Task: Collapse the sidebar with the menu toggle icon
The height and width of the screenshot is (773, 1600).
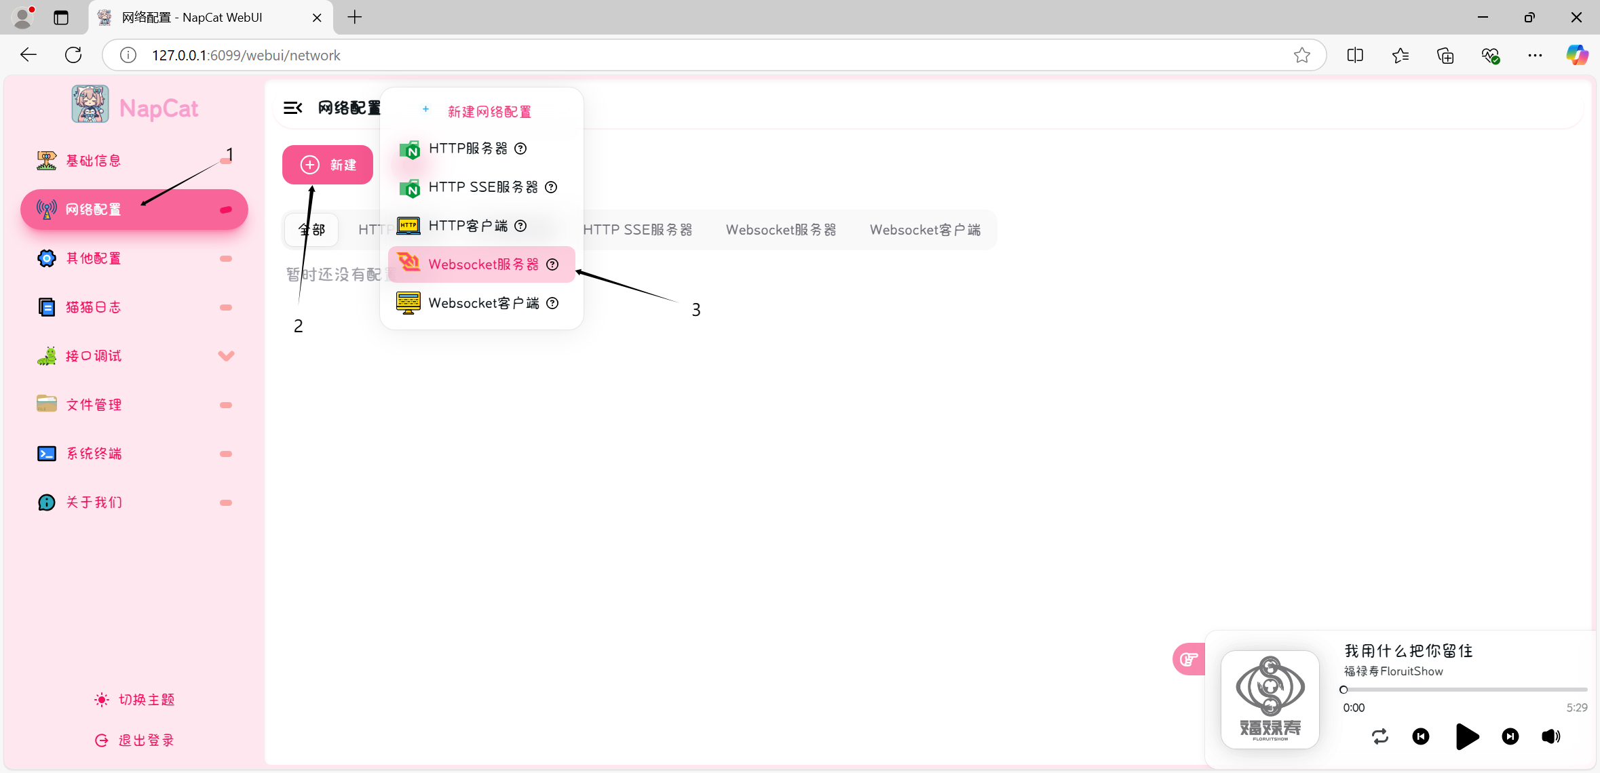Action: pyautogui.click(x=292, y=108)
